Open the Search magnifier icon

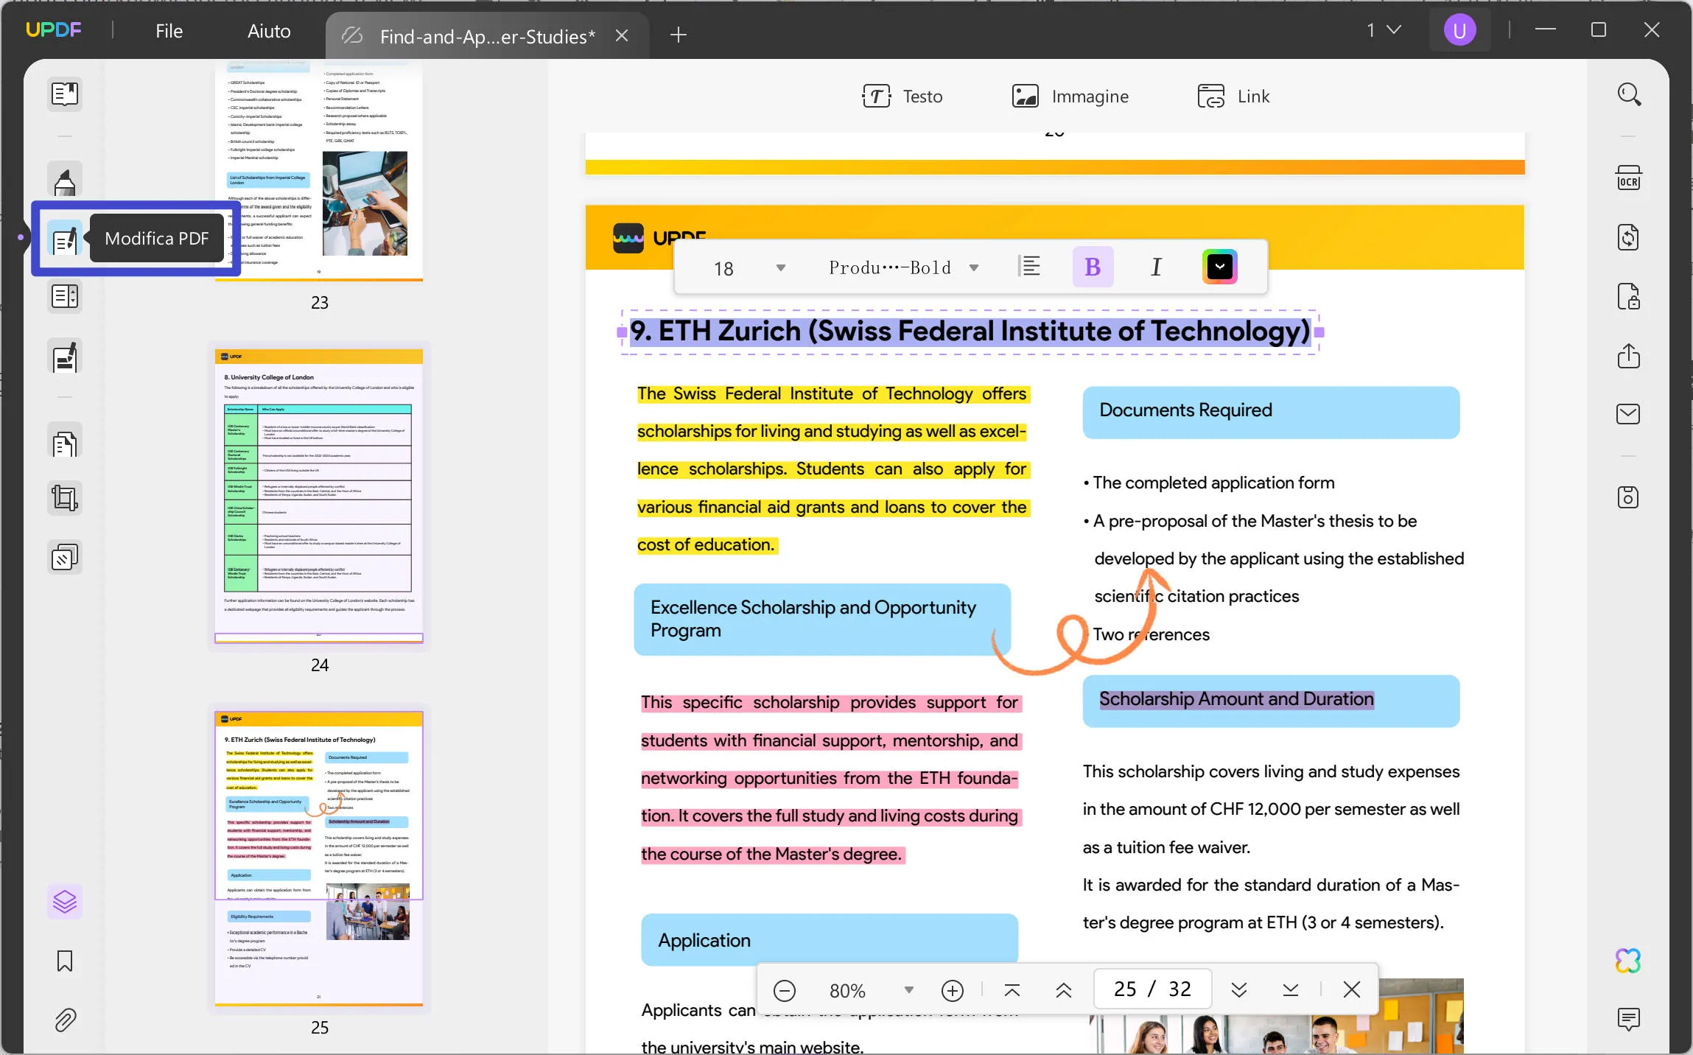[1628, 94]
